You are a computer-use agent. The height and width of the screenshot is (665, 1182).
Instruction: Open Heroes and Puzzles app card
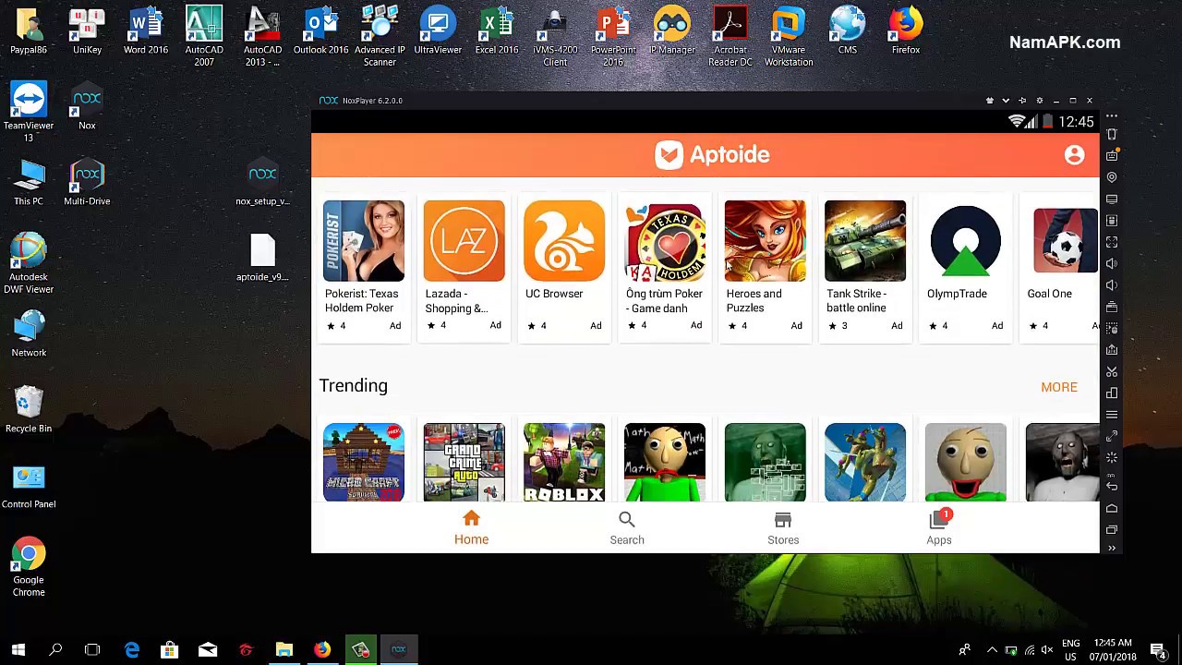765,267
